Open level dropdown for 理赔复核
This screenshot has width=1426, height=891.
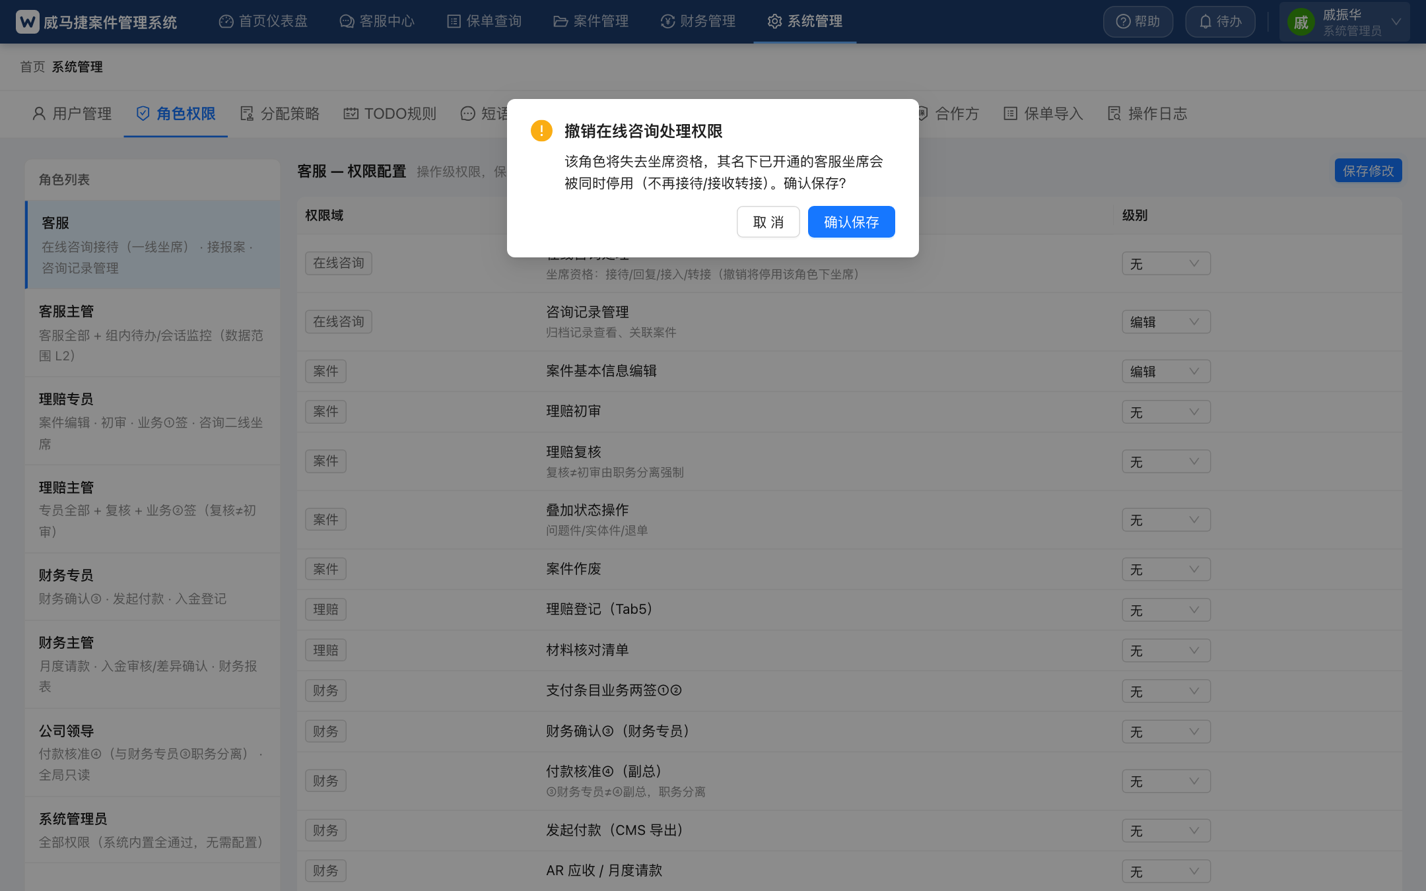click(1166, 462)
